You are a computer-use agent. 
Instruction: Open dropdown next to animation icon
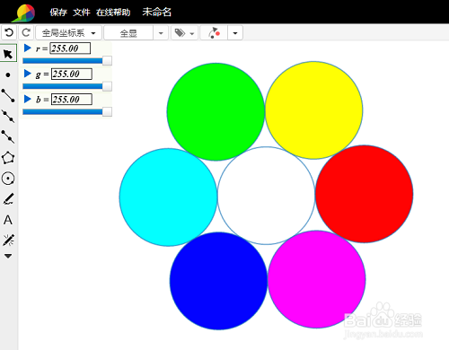pos(235,33)
